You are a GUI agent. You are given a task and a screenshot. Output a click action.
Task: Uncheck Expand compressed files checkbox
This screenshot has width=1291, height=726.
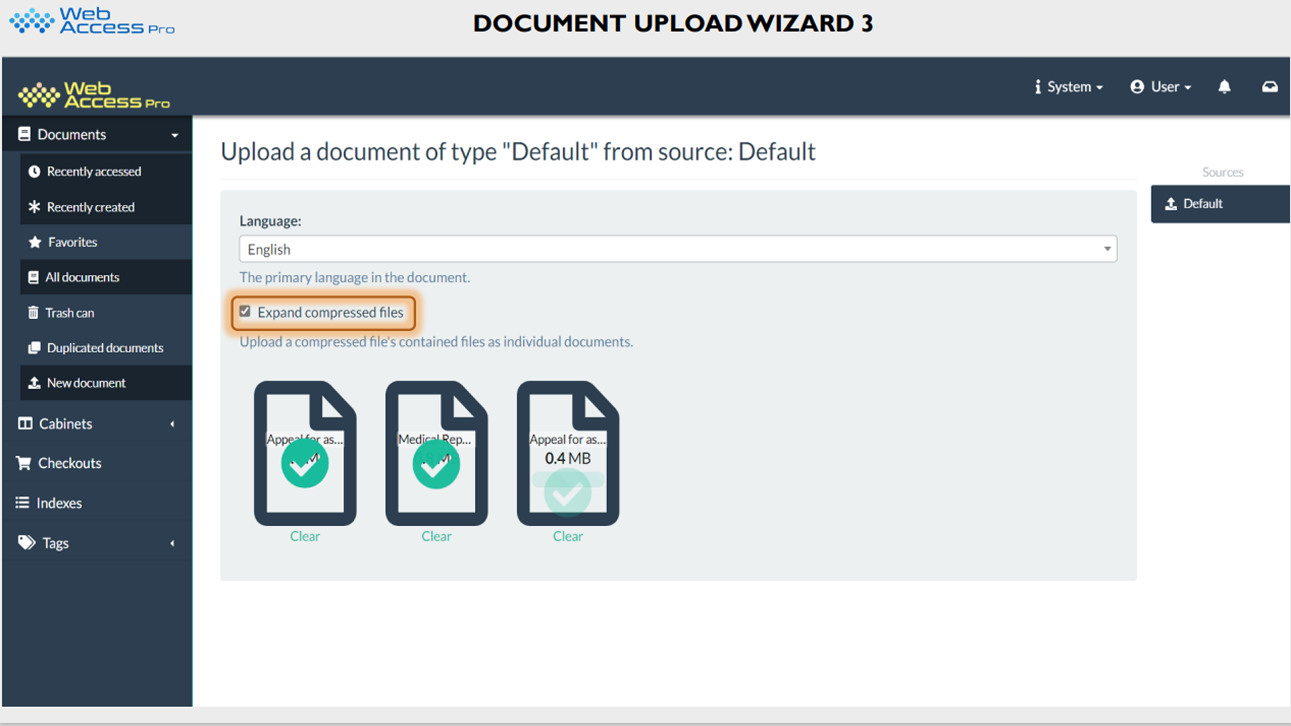[245, 312]
